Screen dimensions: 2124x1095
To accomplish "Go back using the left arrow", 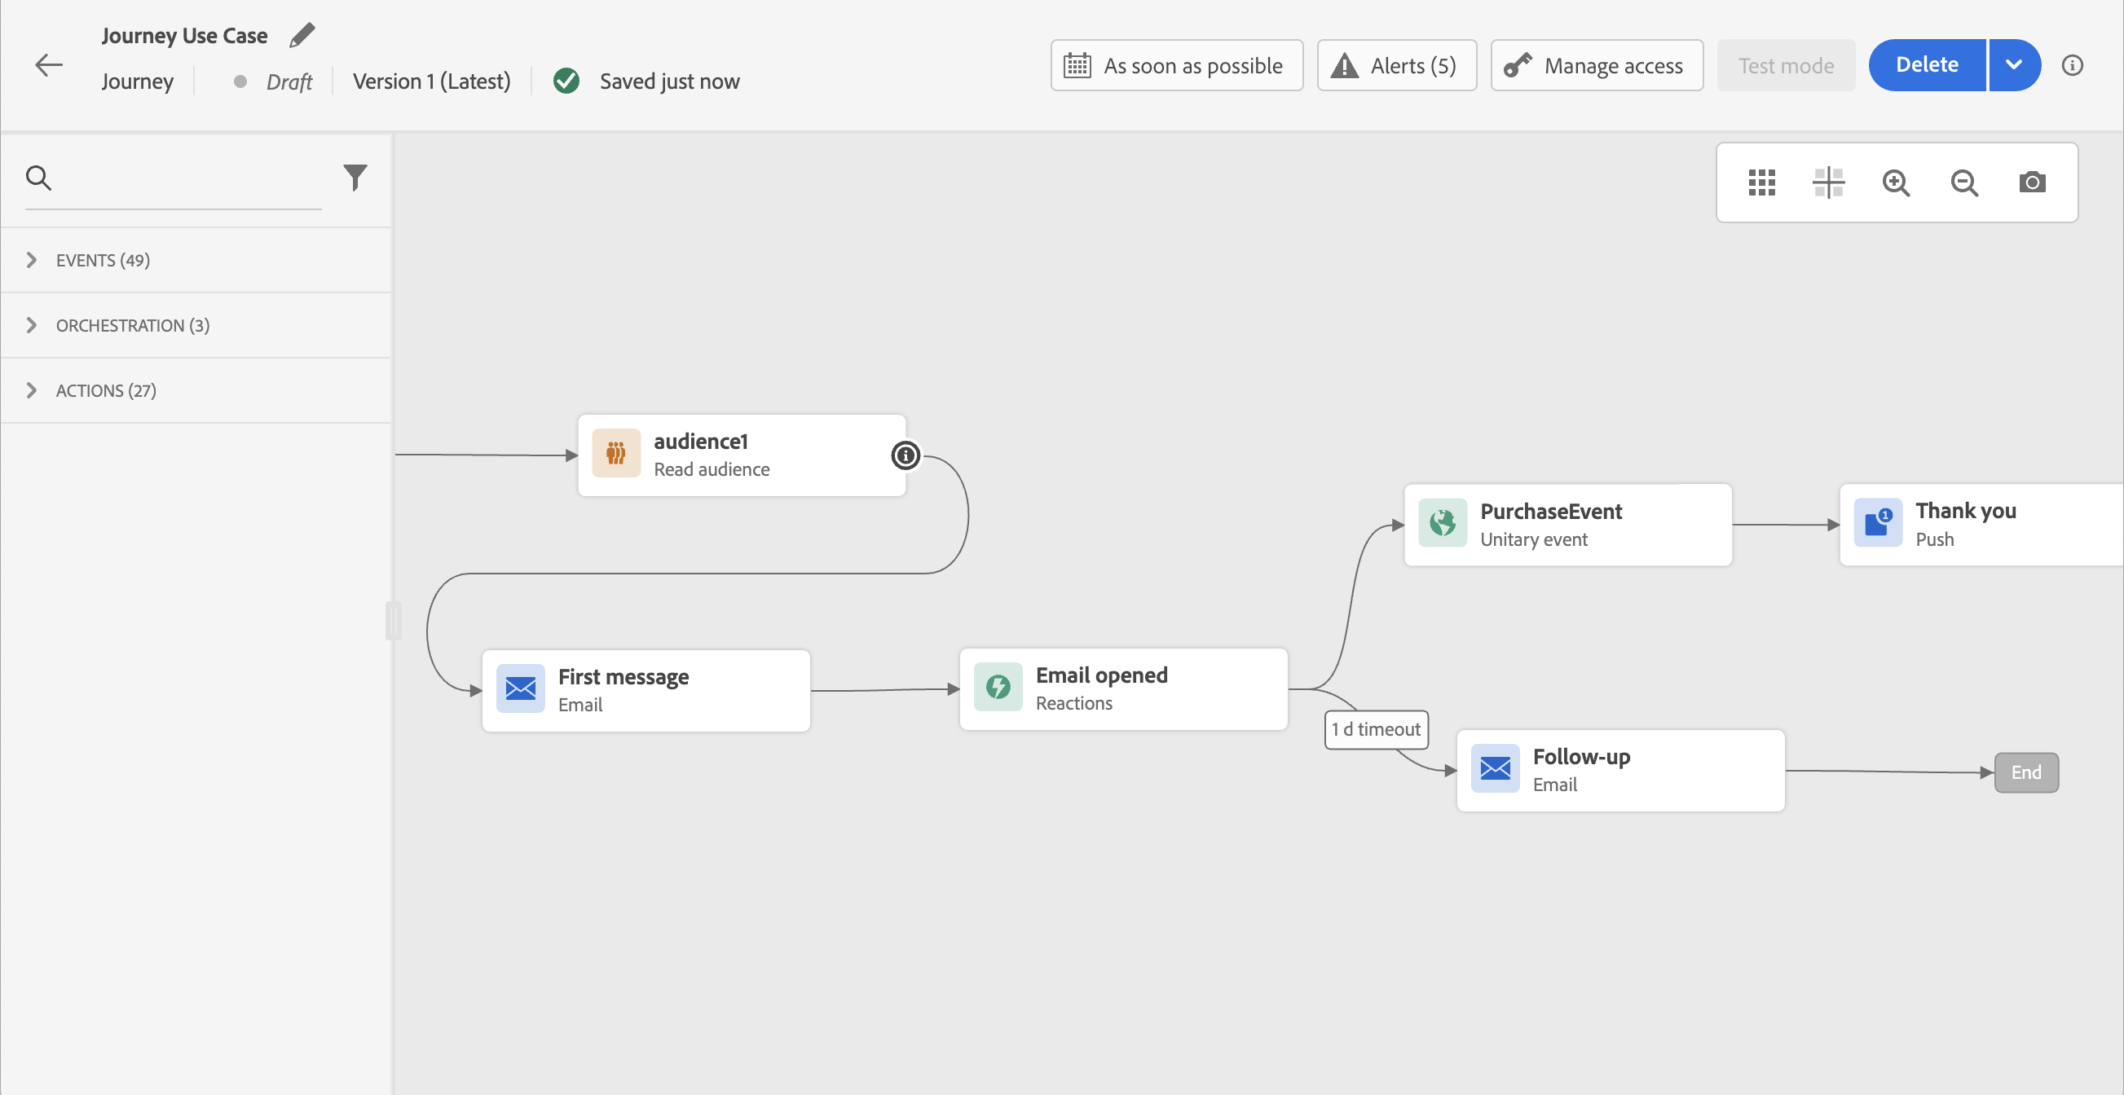I will [x=49, y=65].
